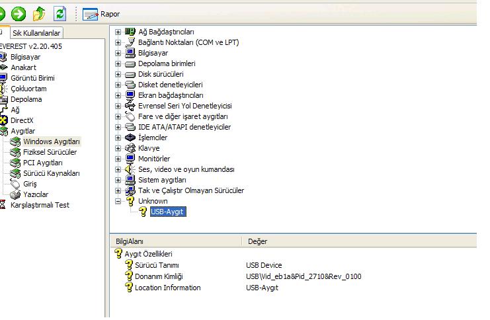Select Aygıtlar in left sidebar

22,132
